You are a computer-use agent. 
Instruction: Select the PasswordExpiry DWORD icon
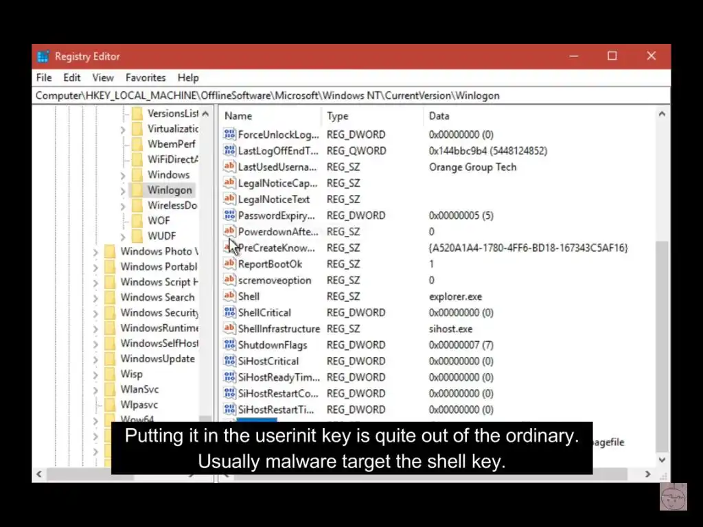point(229,215)
